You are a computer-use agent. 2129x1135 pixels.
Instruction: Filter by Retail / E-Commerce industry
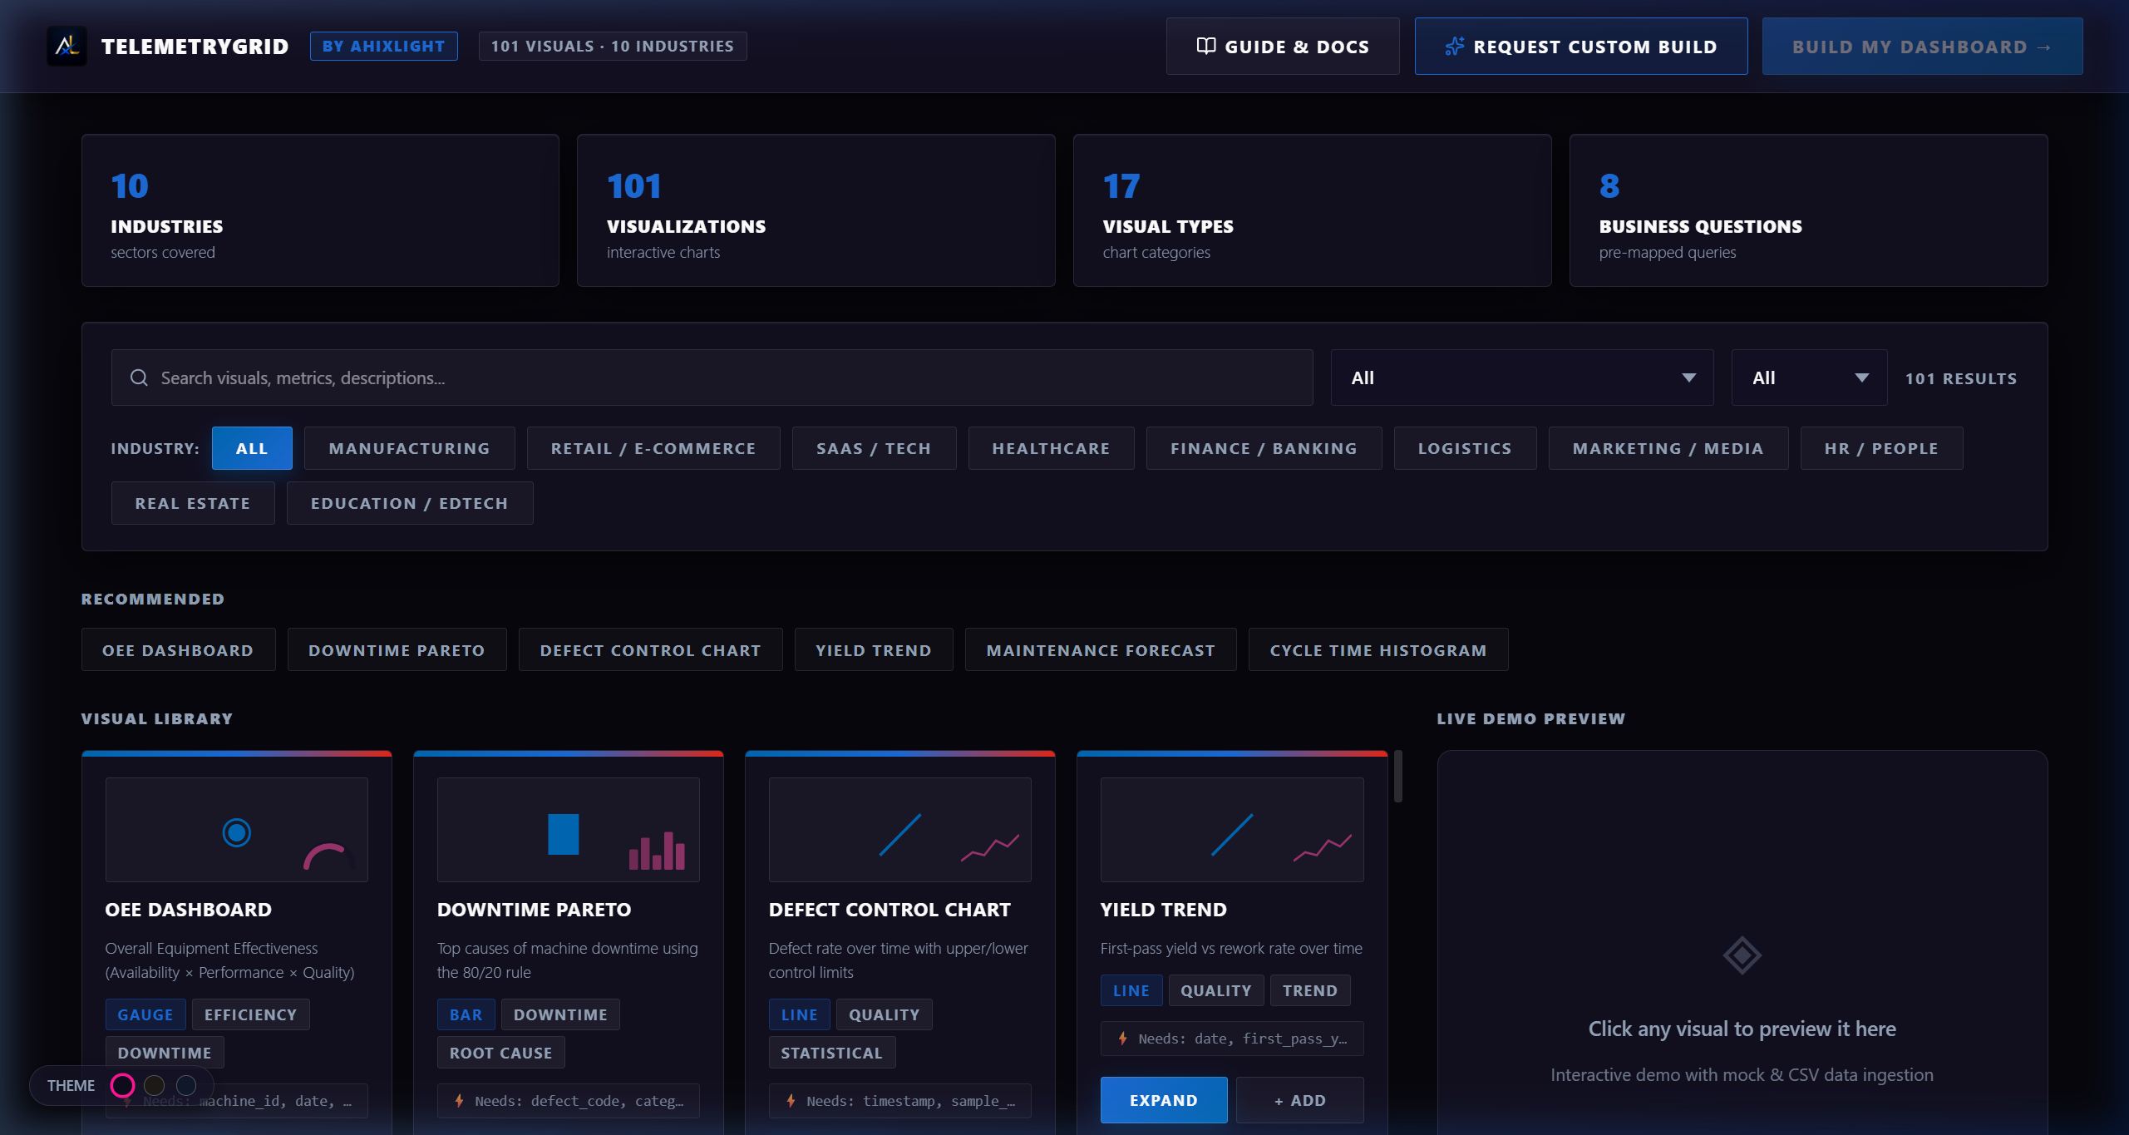coord(653,448)
